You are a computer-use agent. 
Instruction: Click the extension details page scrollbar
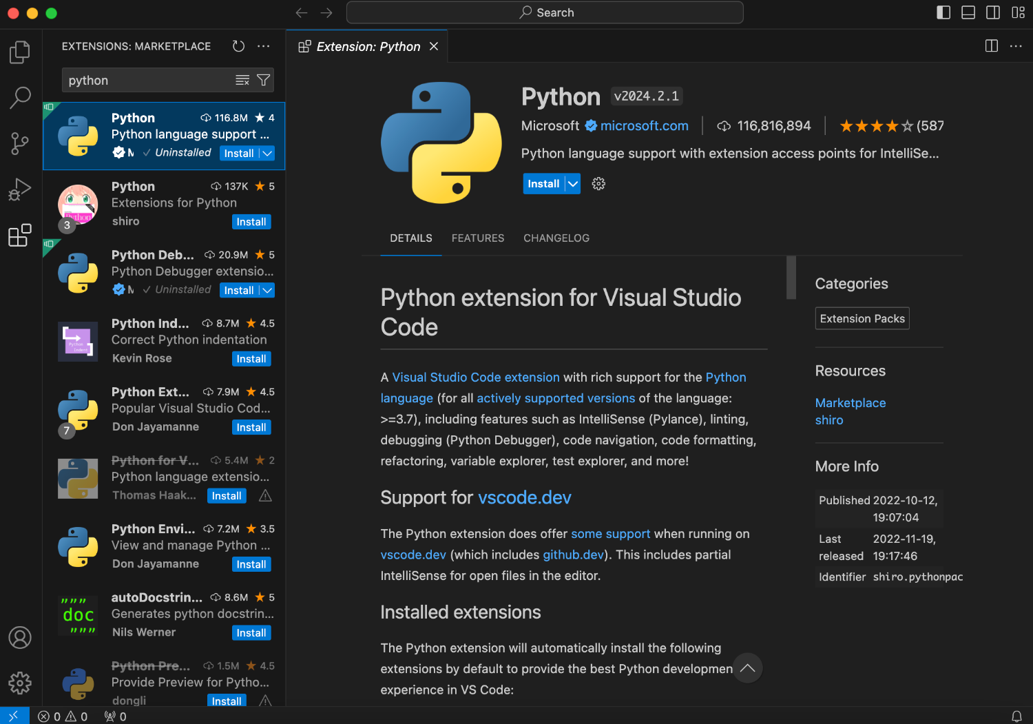791,278
